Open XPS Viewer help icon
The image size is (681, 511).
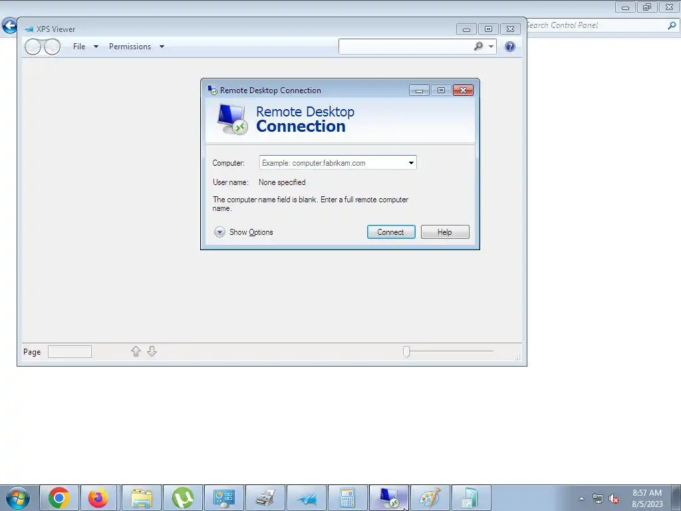510,47
